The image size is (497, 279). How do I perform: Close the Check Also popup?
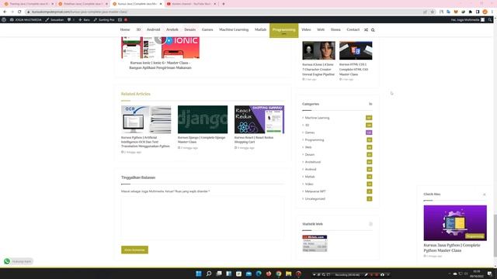click(x=485, y=195)
